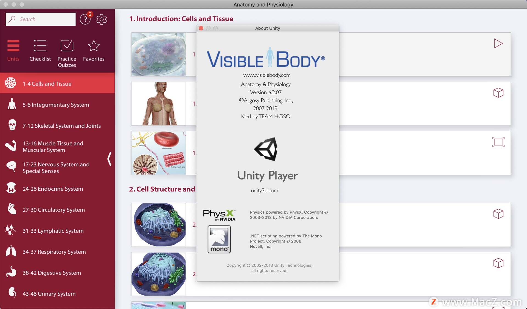
Task: Select 17-23 Nervous System and Special Senses
Action: click(57, 167)
